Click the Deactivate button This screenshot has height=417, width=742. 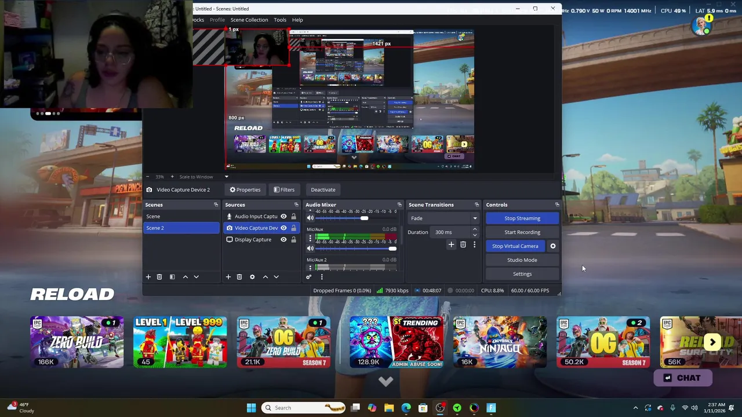coord(323,189)
